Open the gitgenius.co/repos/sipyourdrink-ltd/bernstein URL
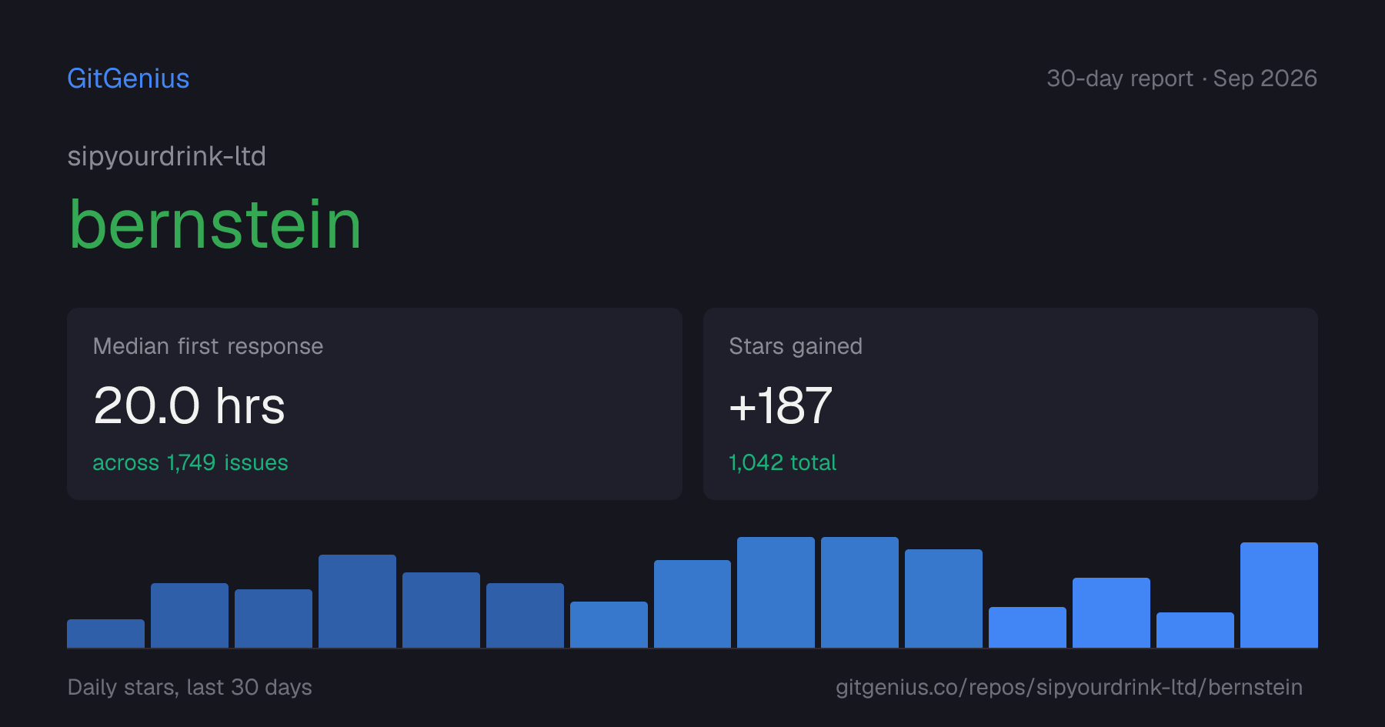Screen dimensions: 1385x727 (1069, 687)
